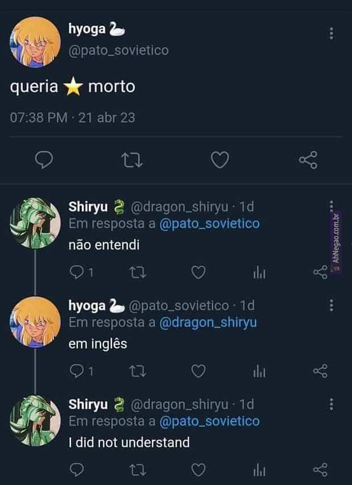Open hyoga's profile picture on main tweet
Screen dimensions: 352x485
point(35,42)
